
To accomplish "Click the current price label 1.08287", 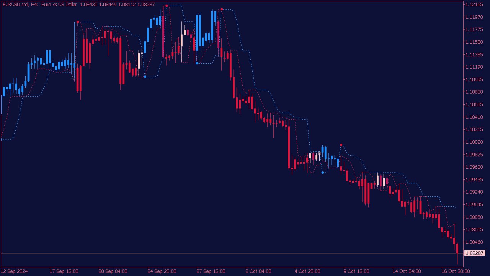I will (474, 253).
